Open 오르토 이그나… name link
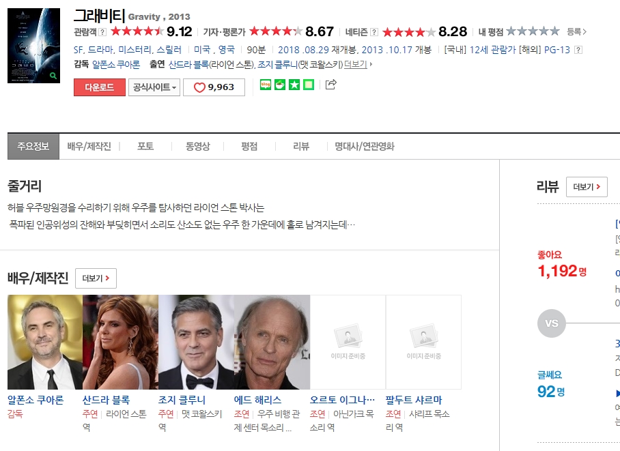 [x=342, y=400]
